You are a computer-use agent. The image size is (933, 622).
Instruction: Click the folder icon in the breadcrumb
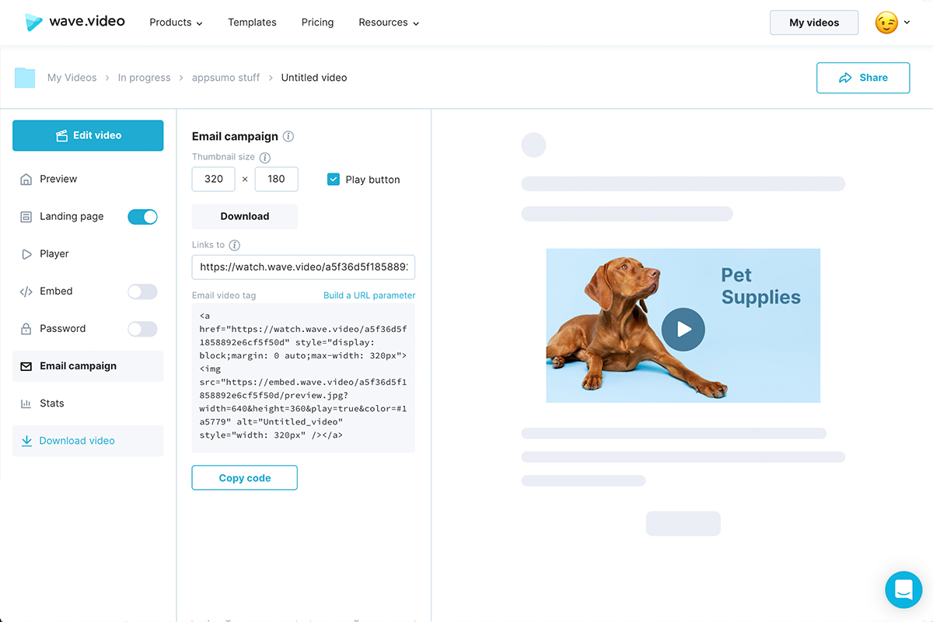[25, 78]
